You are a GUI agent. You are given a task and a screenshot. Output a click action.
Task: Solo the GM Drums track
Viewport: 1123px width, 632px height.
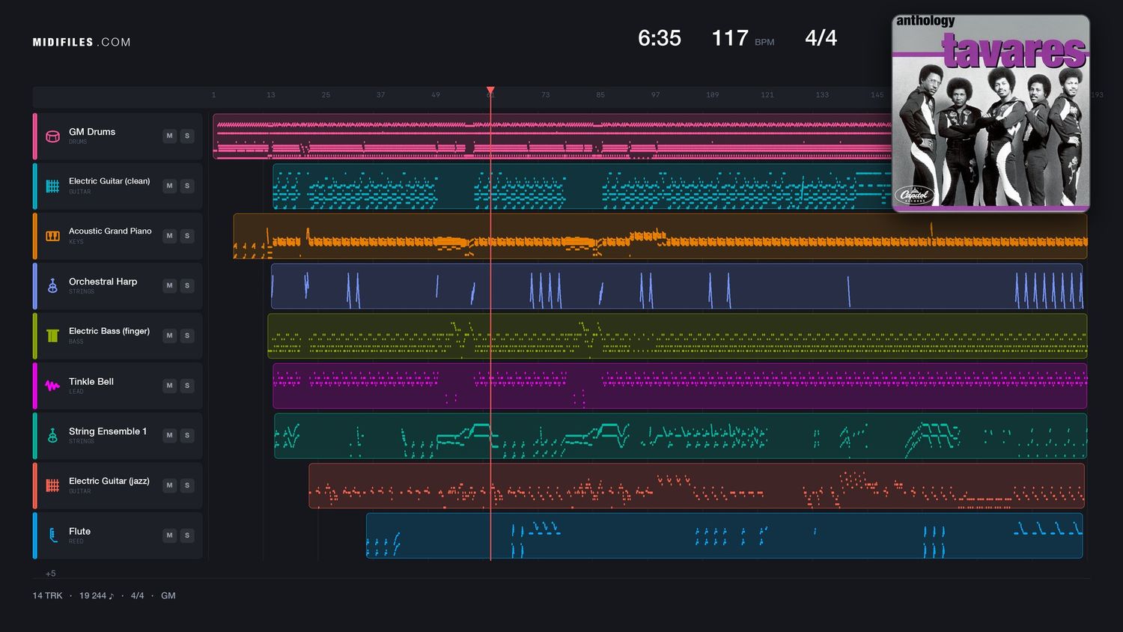(187, 136)
